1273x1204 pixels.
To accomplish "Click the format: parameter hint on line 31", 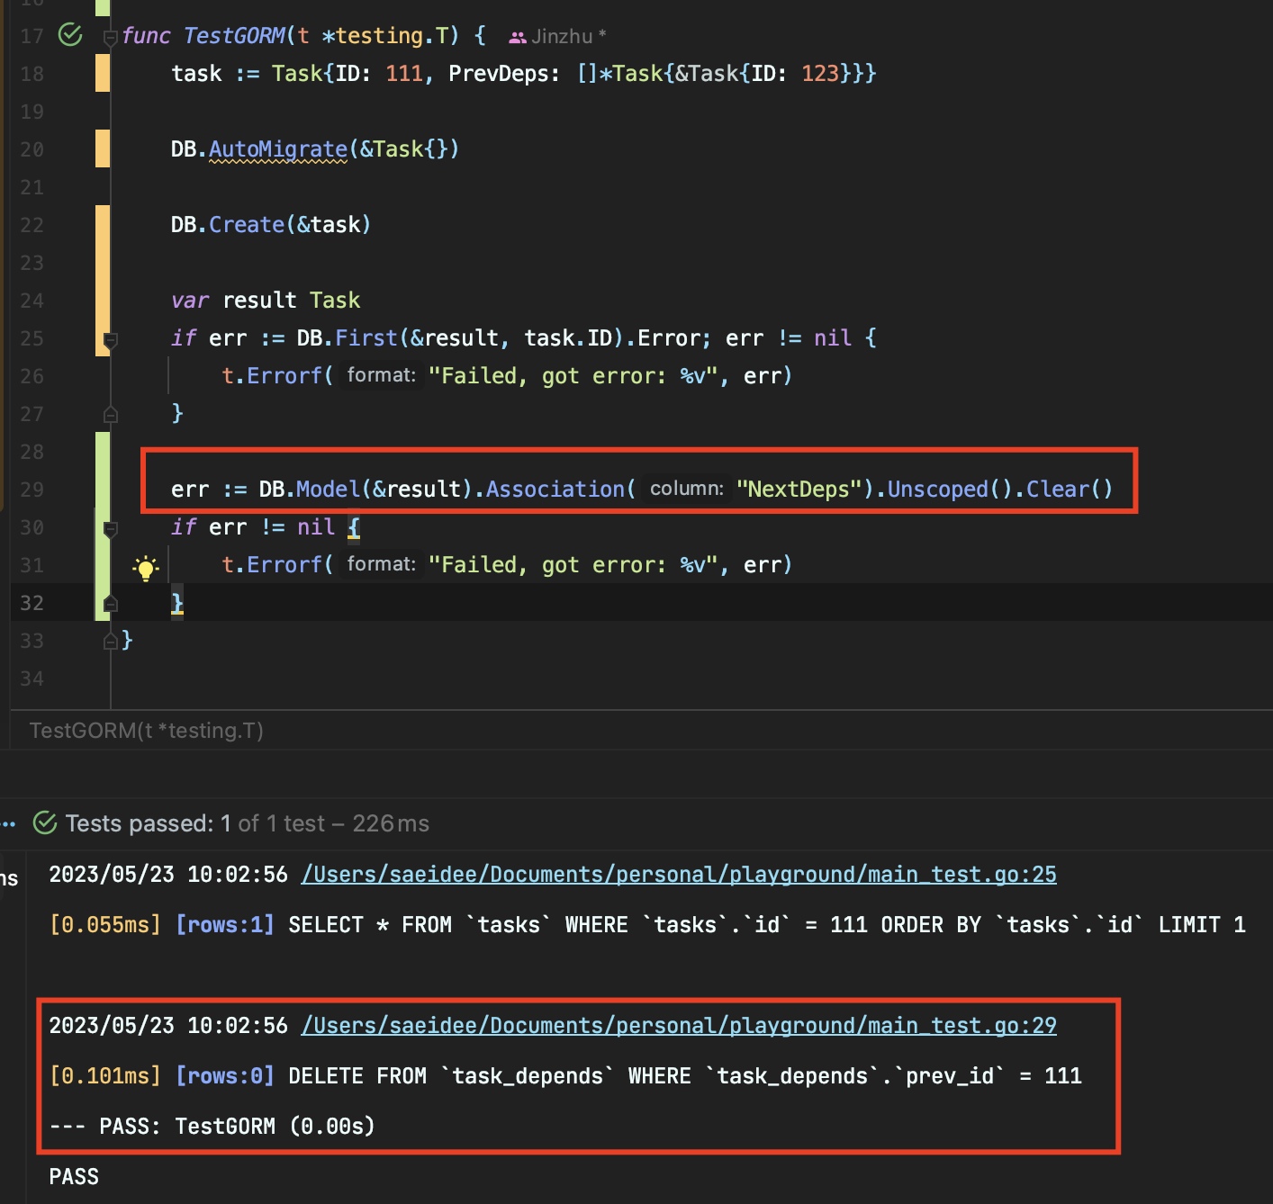I will coord(381,564).
